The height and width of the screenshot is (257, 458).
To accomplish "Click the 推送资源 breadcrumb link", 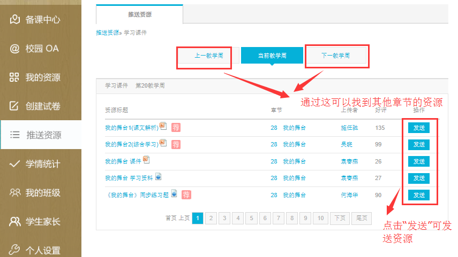I will click(108, 33).
